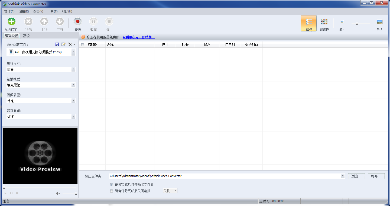Open the audio quality (音频质量) dropdown
390x206 pixels.
73,117
